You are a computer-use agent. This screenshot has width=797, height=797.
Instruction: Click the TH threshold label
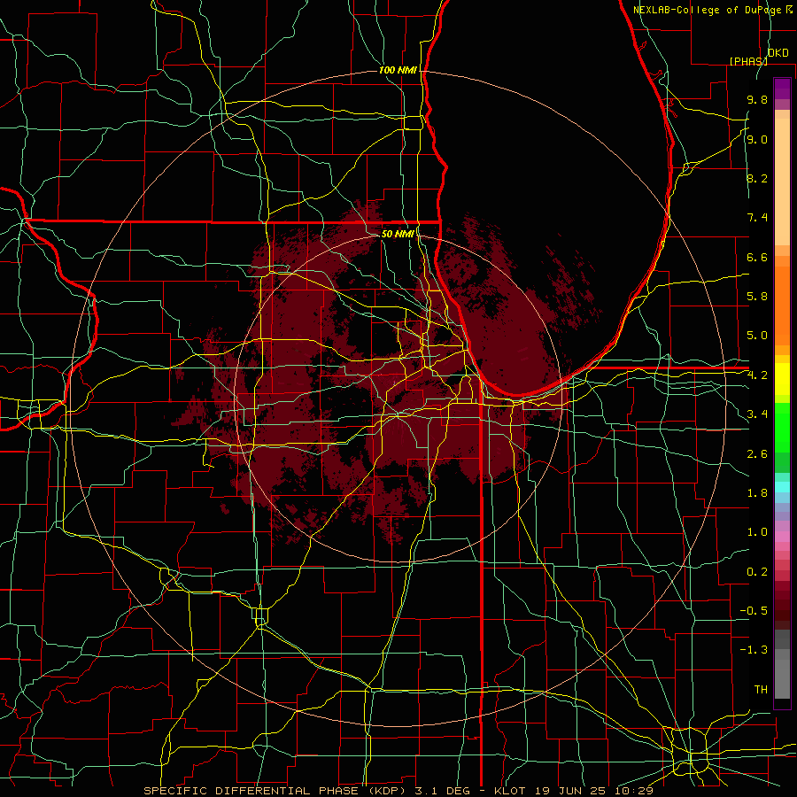[x=761, y=690]
